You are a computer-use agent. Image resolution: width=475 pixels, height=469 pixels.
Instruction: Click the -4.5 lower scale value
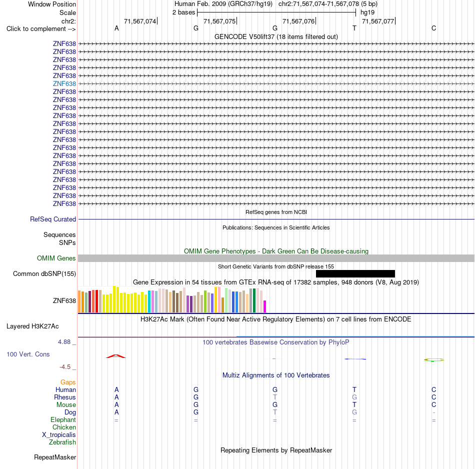coord(65,367)
